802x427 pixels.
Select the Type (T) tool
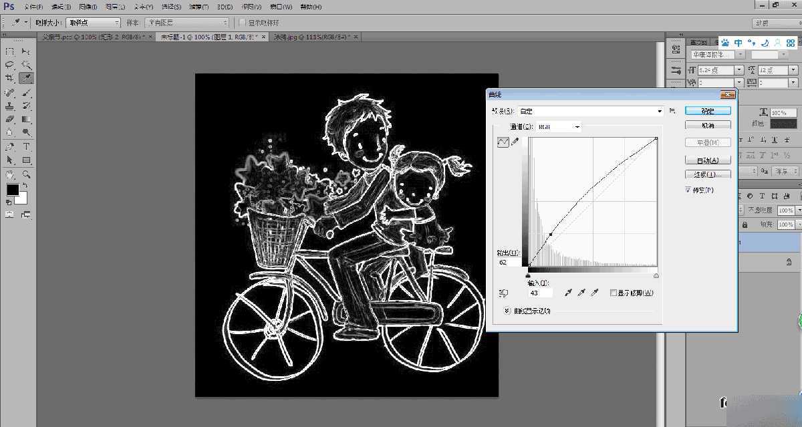coord(27,146)
